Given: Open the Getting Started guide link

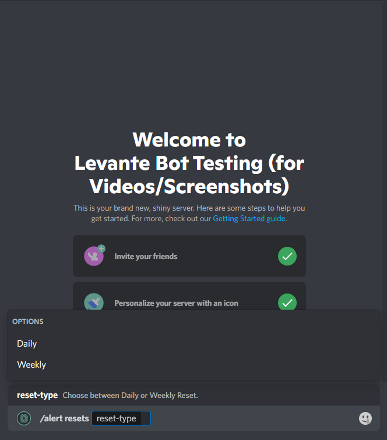Looking at the screenshot, I should (x=249, y=219).
